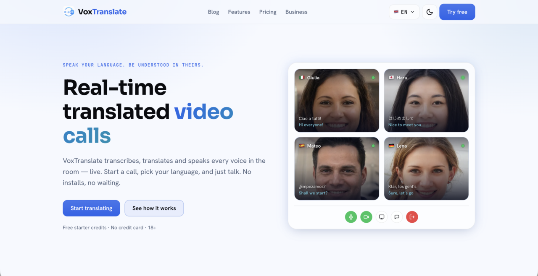Open the EN language dropdown
The width and height of the screenshot is (538, 276).
[x=404, y=12]
